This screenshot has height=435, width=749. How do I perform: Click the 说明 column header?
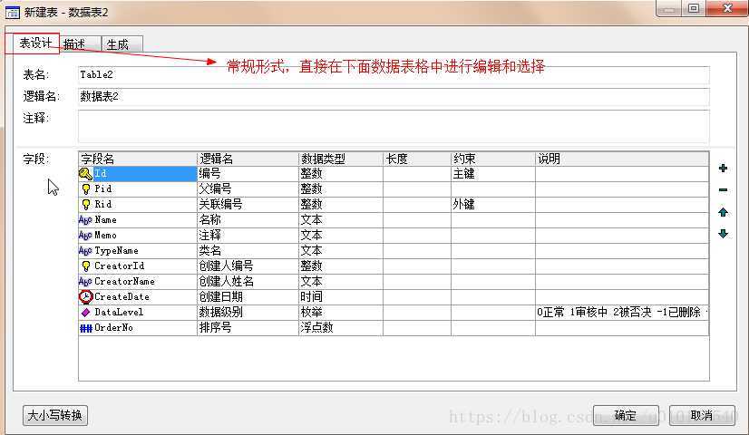coord(622,159)
